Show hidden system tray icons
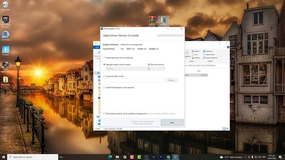 [x=245, y=157]
